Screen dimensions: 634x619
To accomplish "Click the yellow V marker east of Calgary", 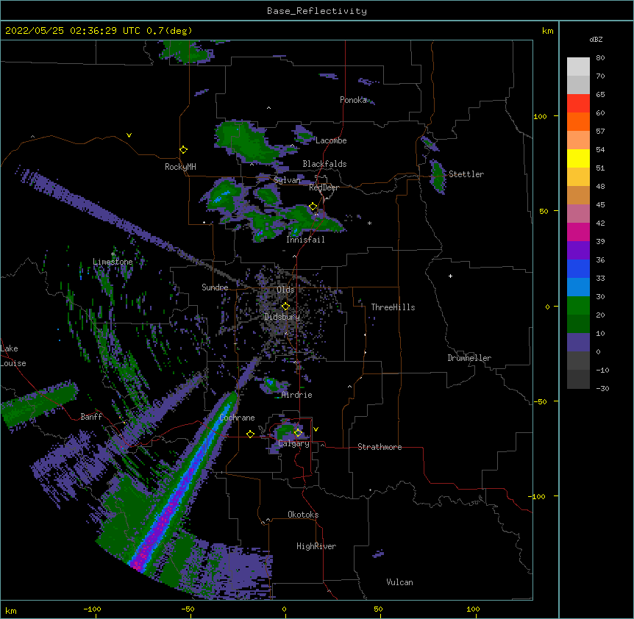I will pyautogui.click(x=316, y=429).
